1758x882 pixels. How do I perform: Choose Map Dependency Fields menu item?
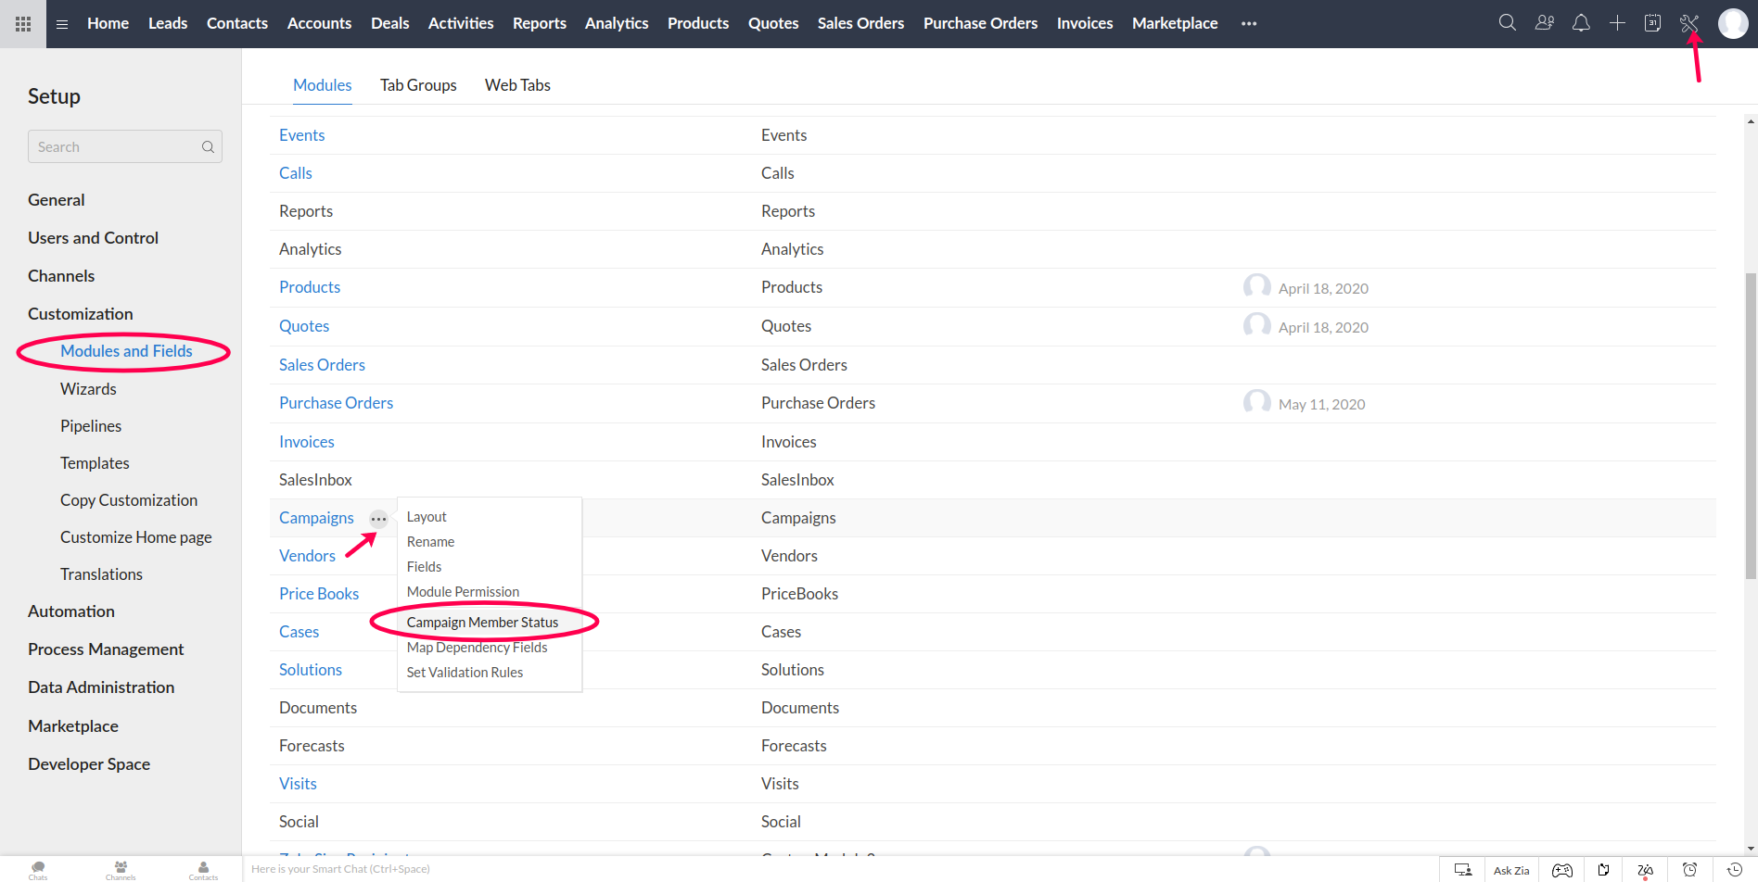point(477,648)
